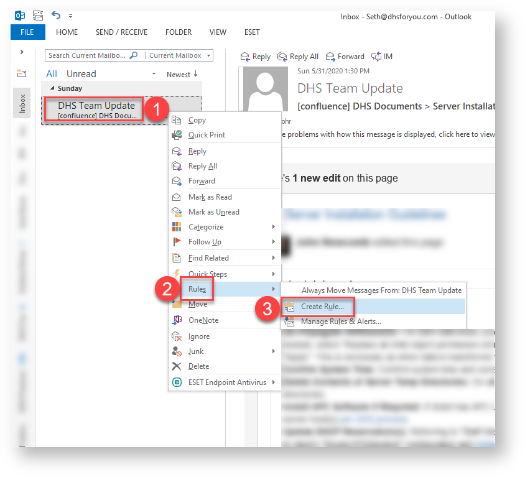Select Delete in the context menu

click(198, 366)
